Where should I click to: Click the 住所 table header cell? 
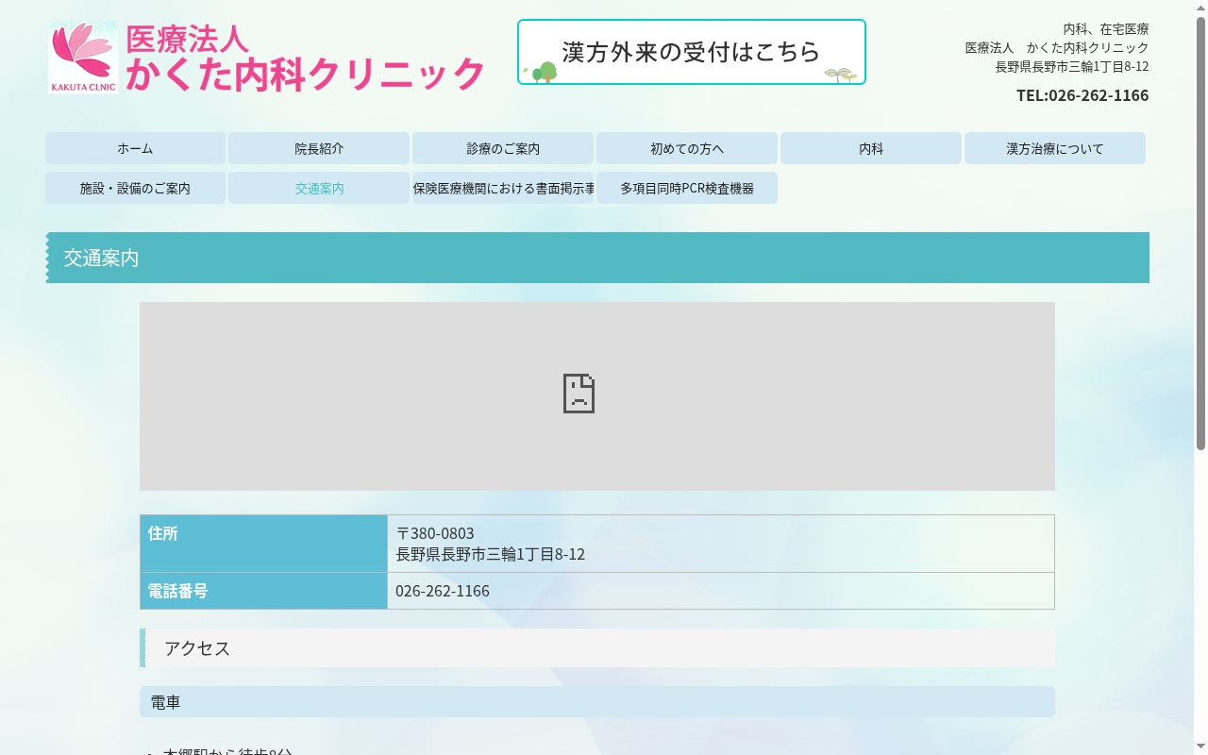(x=263, y=544)
